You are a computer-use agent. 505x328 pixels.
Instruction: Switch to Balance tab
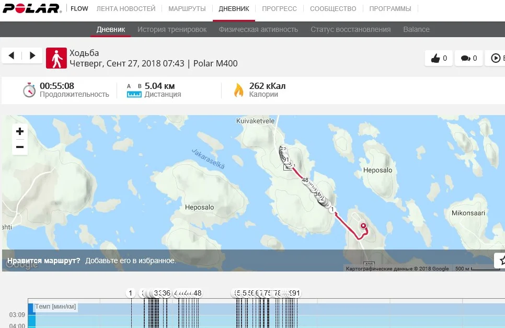click(x=416, y=29)
